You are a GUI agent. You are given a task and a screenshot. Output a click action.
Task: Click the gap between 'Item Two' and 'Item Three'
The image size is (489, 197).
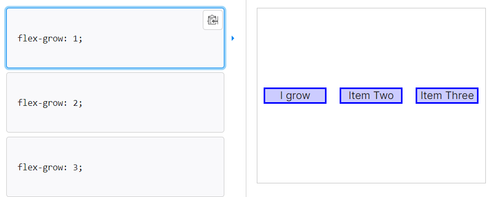[x=409, y=95]
